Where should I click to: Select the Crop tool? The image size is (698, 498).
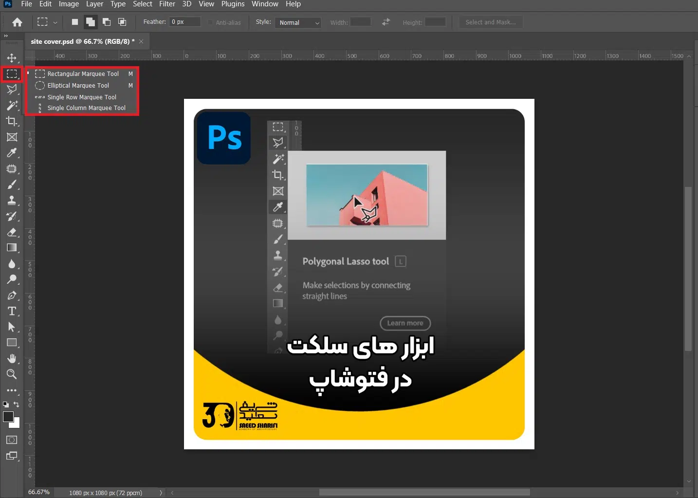coord(12,121)
